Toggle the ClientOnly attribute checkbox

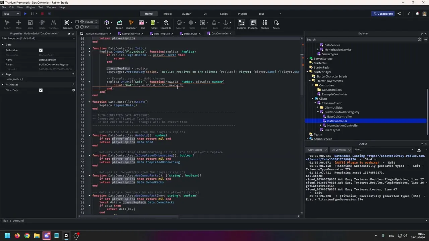click(41, 90)
